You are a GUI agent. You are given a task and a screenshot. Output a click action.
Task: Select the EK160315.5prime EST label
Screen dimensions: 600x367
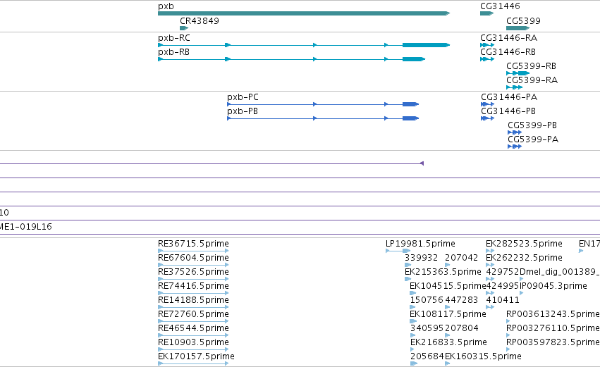(x=483, y=357)
